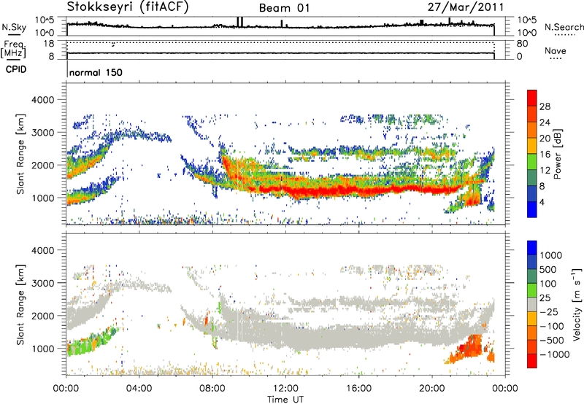Click the 'Velocity [m s-1]' colorbar label
This screenshot has height=404, width=584.
(x=577, y=304)
